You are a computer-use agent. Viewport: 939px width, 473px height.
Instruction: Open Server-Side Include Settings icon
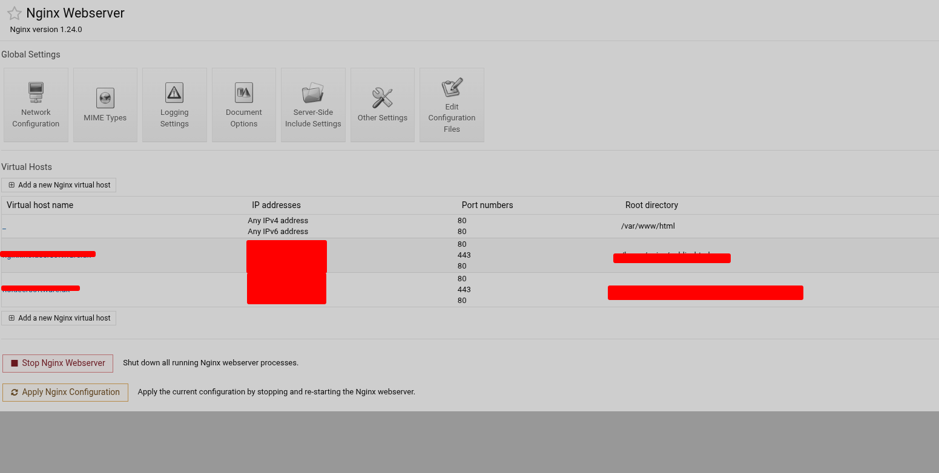pos(313,105)
